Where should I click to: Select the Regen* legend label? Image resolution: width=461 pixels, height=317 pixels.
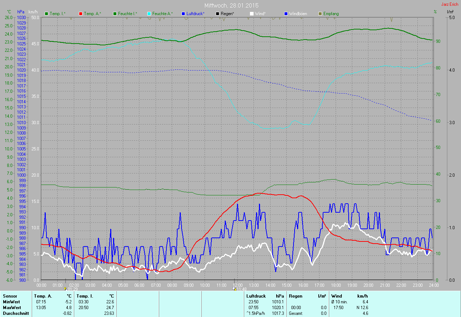click(228, 14)
